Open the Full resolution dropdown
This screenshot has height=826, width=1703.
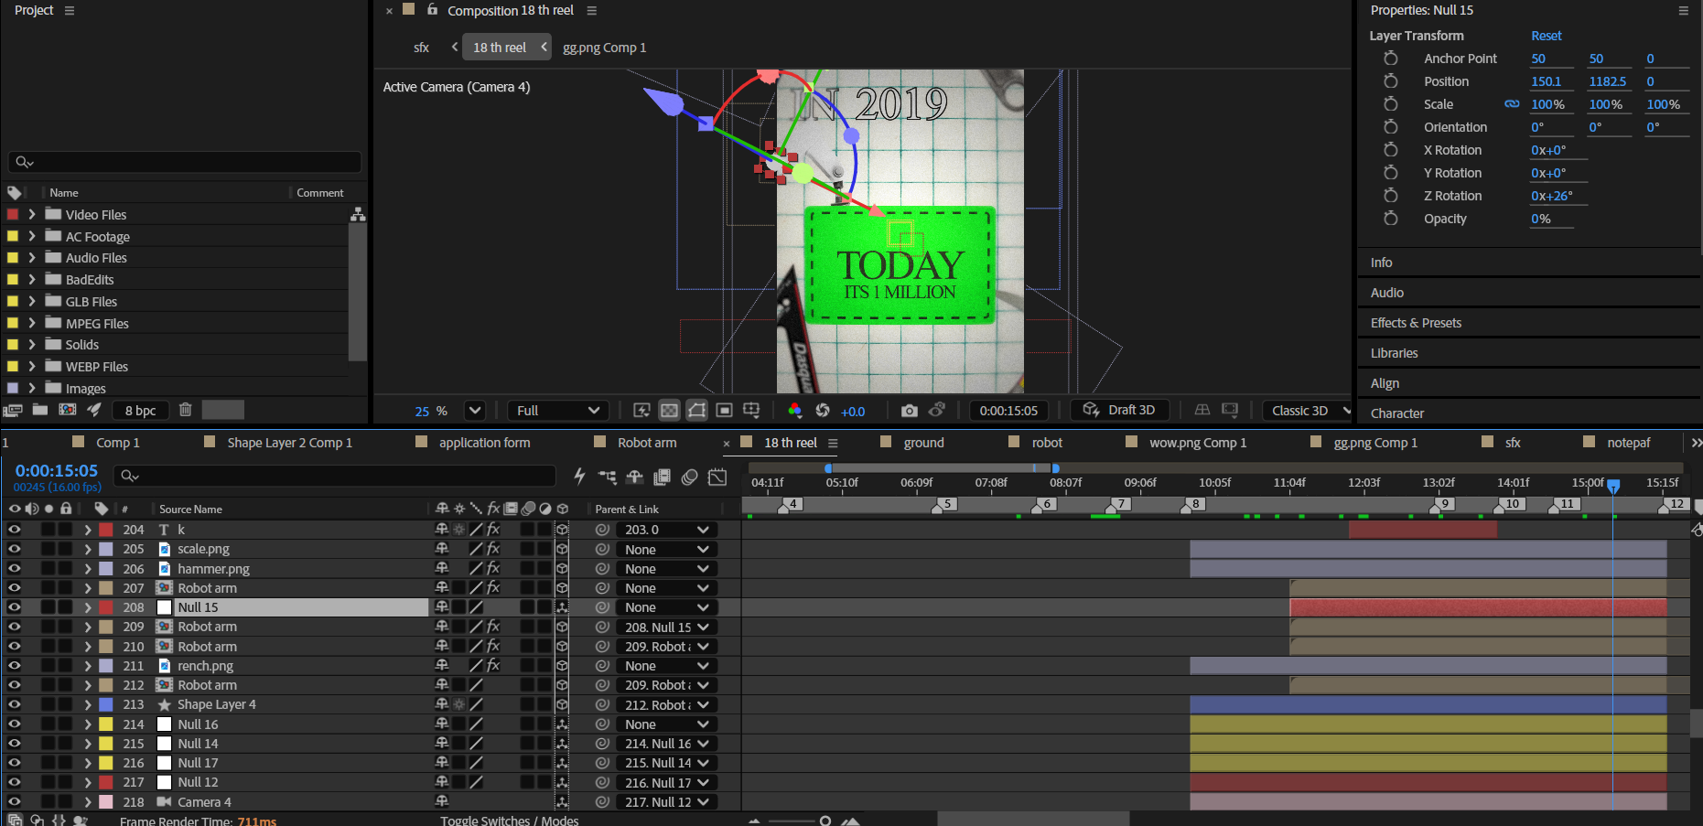[x=557, y=411]
